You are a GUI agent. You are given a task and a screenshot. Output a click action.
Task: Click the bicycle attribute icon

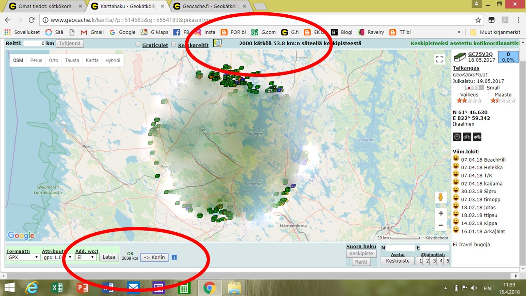(467, 137)
